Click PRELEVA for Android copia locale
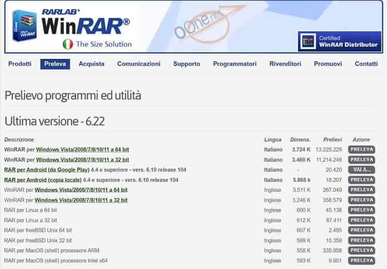 [361, 180]
